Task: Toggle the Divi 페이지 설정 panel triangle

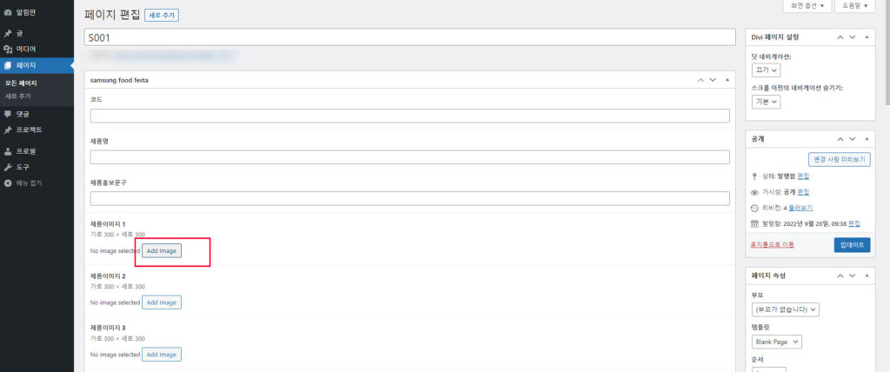Action: point(867,37)
